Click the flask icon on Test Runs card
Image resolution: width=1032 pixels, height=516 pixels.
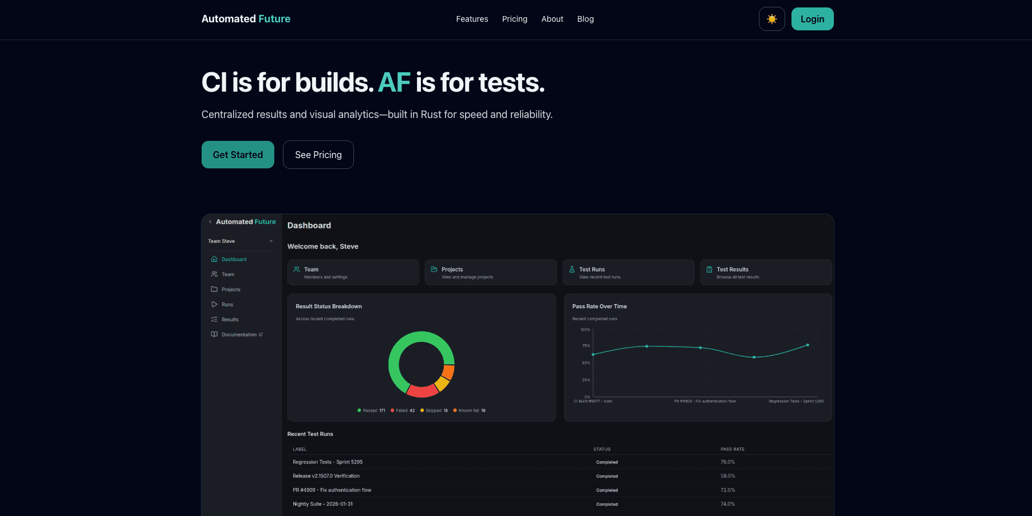[x=572, y=269]
